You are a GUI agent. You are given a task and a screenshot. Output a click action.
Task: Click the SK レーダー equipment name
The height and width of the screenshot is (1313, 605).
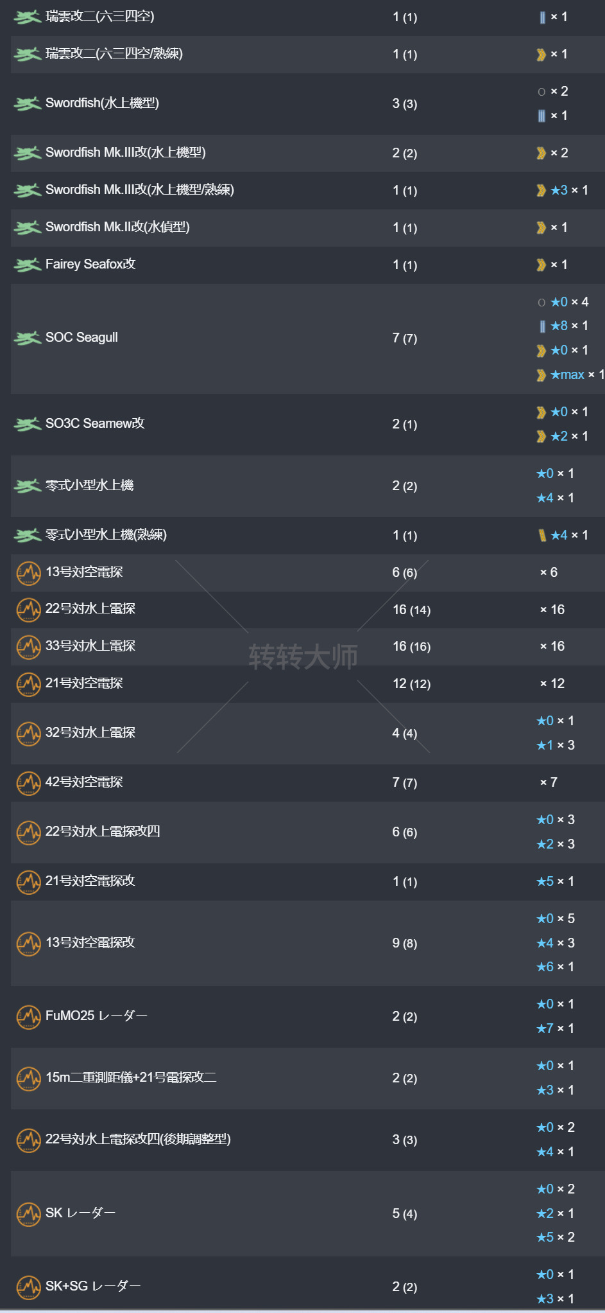pos(80,1213)
